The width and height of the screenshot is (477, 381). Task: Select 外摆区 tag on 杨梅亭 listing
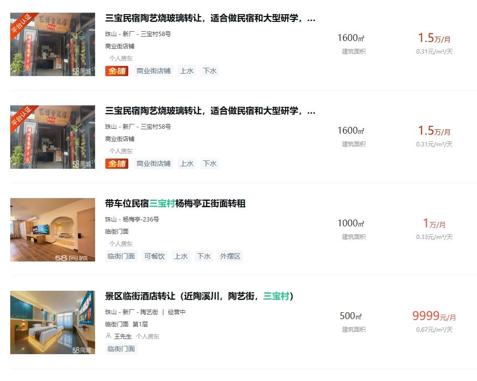point(230,256)
